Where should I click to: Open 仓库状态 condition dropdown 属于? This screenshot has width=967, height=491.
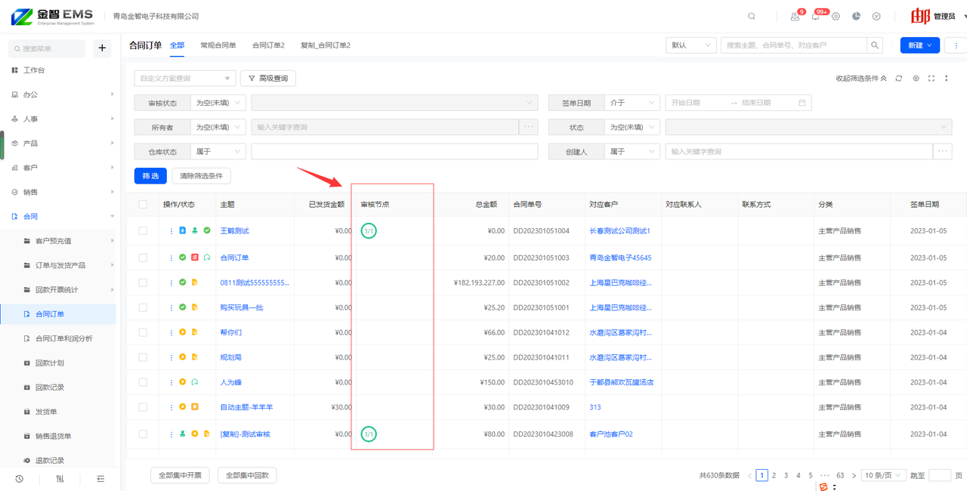coord(218,152)
